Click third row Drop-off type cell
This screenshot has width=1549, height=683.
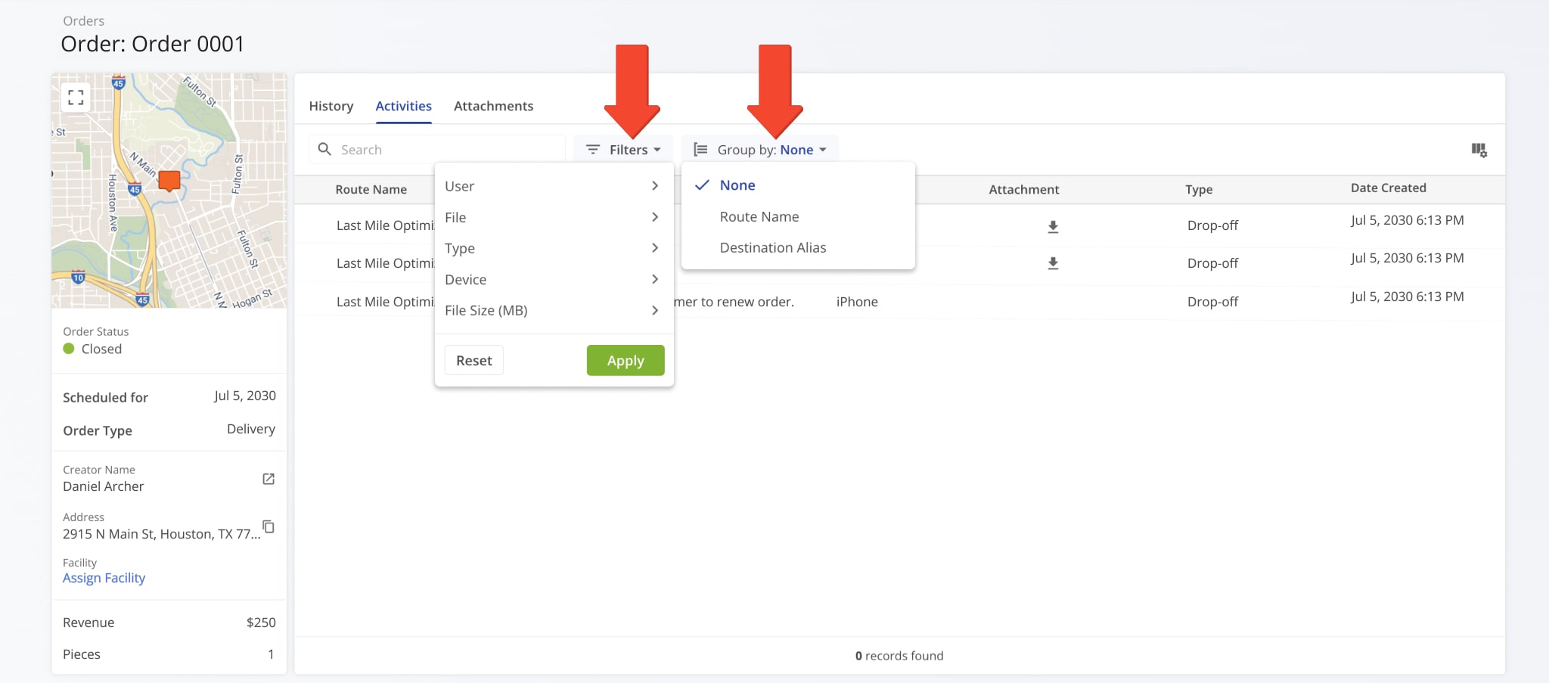pyautogui.click(x=1212, y=302)
